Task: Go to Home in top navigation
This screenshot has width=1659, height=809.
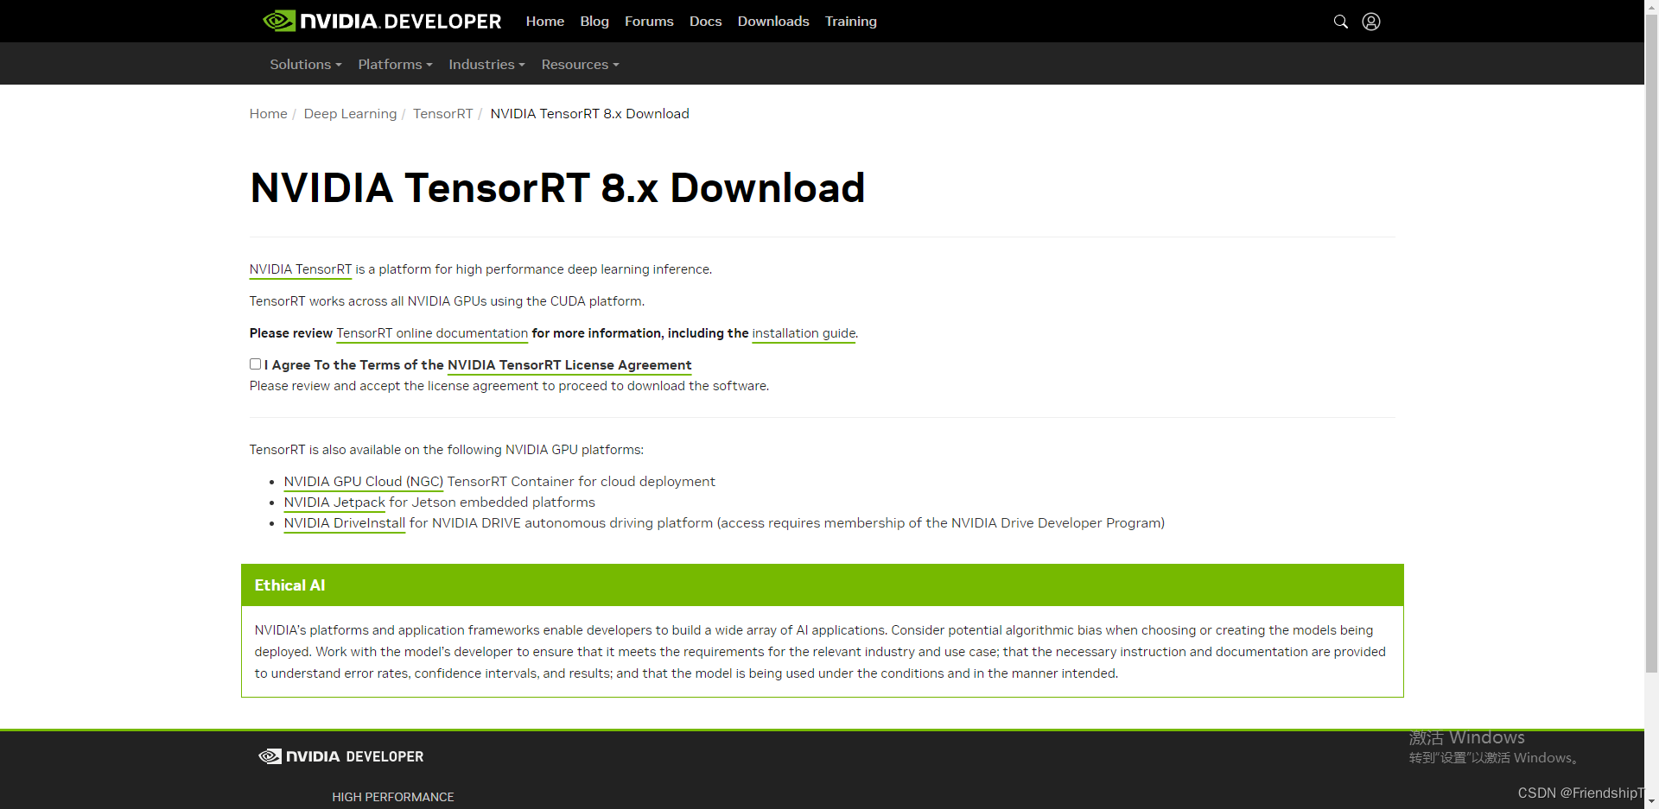Action: (x=545, y=22)
